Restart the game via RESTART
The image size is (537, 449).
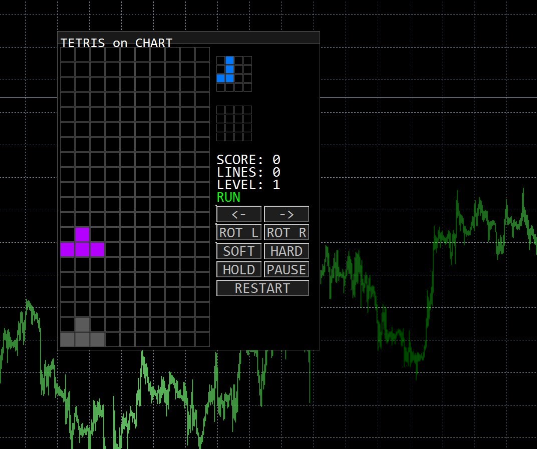tap(262, 288)
